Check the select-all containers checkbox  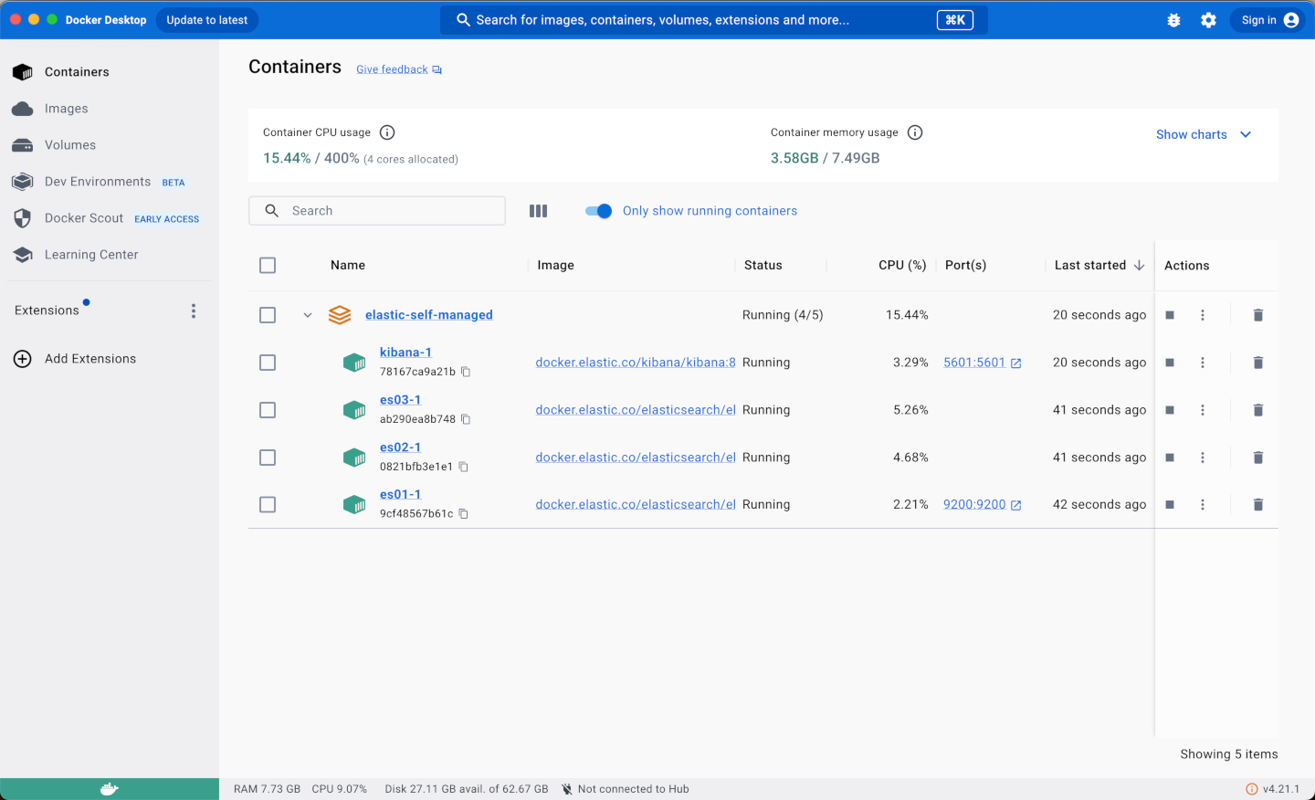pos(268,266)
